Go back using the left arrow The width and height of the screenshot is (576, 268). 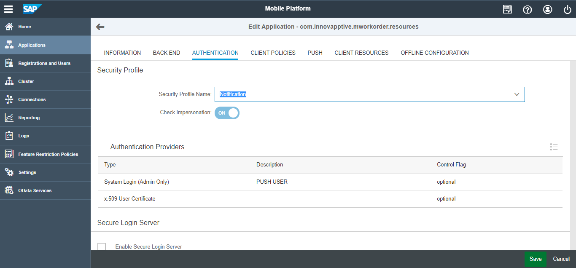tap(100, 27)
